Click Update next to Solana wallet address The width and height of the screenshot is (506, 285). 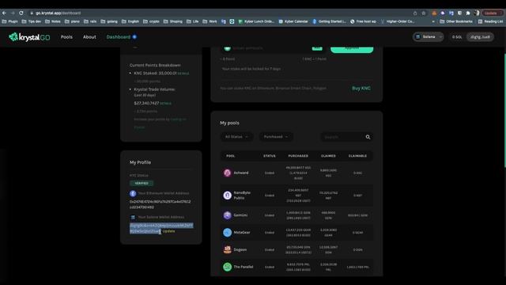[x=168, y=231]
